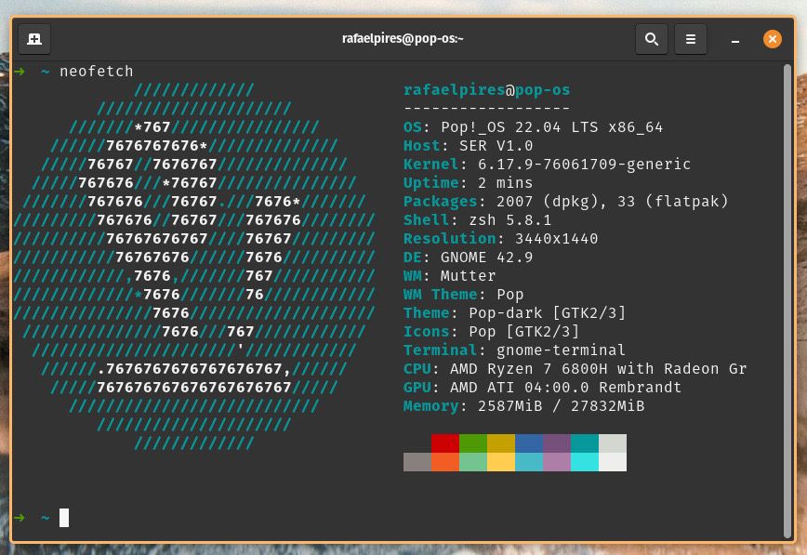Click the dark blue color block in palette
The height and width of the screenshot is (555, 807).
(x=529, y=443)
